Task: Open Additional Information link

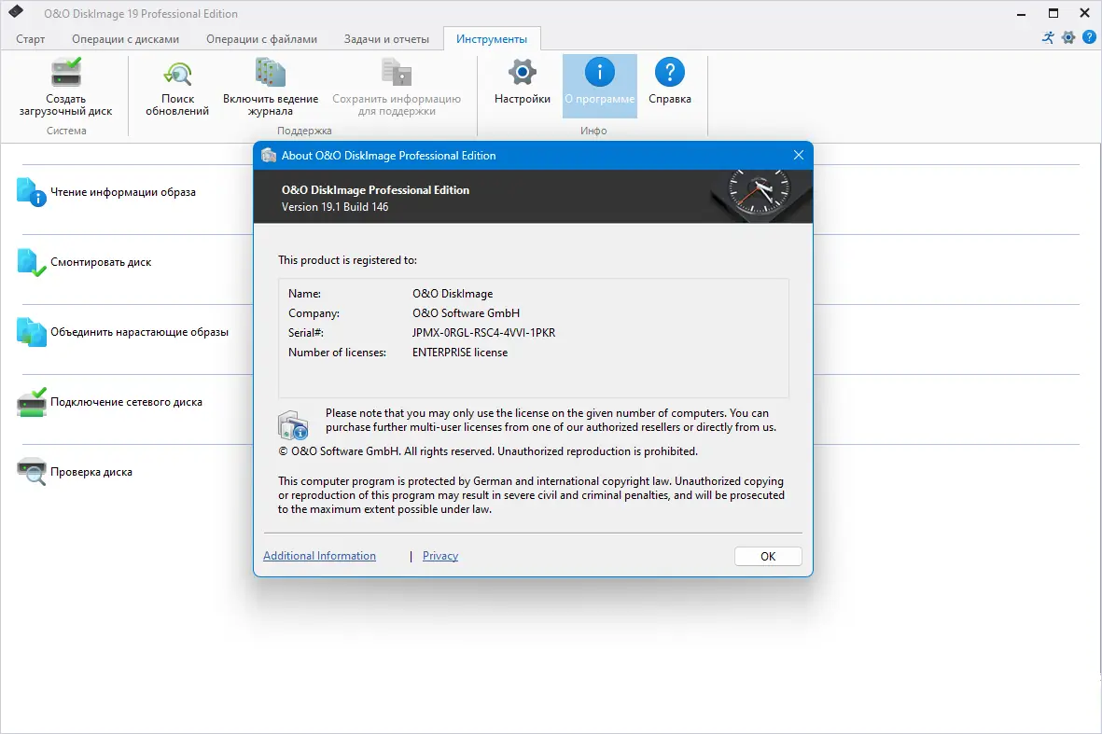Action: click(319, 556)
